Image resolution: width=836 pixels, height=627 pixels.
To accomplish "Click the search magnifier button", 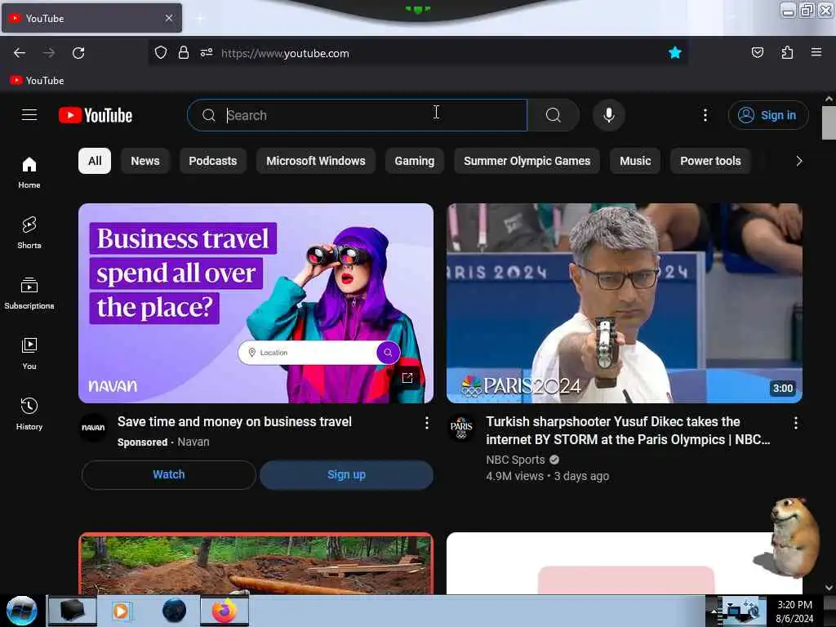I will pyautogui.click(x=554, y=115).
